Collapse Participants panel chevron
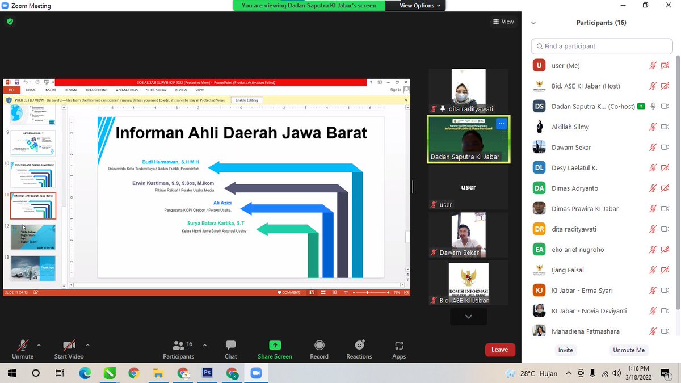 pos(533,23)
